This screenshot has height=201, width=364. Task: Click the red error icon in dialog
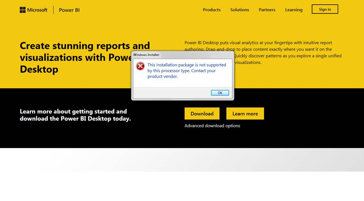[x=140, y=66]
